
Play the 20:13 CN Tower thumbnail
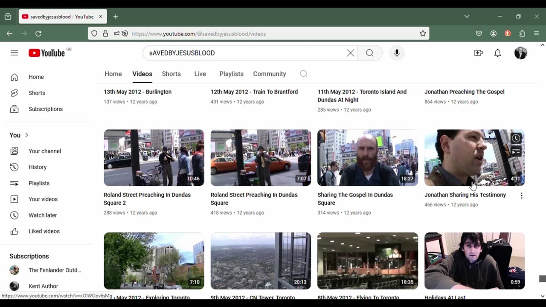[261, 261]
